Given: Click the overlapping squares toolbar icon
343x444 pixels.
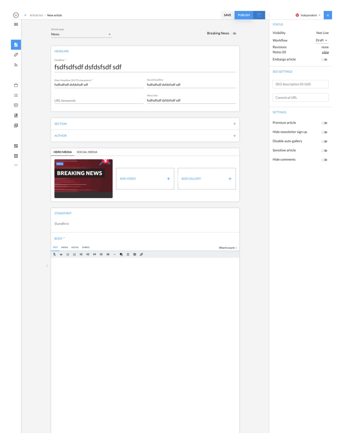Looking at the screenshot, I should click(121, 254).
